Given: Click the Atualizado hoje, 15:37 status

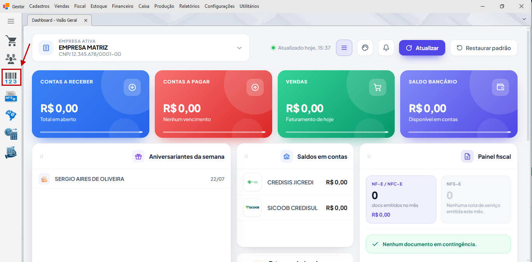Looking at the screenshot, I should (301, 48).
